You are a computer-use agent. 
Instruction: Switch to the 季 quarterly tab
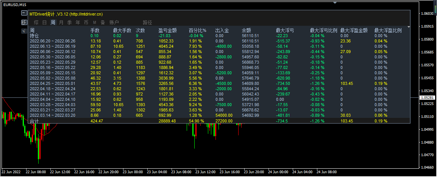(69, 23)
